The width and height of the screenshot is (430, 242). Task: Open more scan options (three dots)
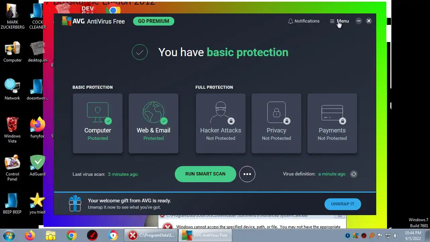[x=247, y=174]
